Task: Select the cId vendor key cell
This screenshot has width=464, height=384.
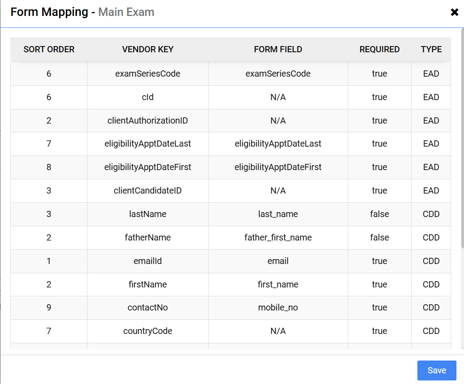Action: pyautogui.click(x=147, y=97)
